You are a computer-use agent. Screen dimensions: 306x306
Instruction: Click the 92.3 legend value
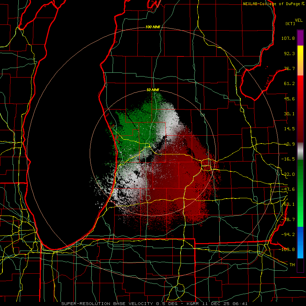pos(289,53)
